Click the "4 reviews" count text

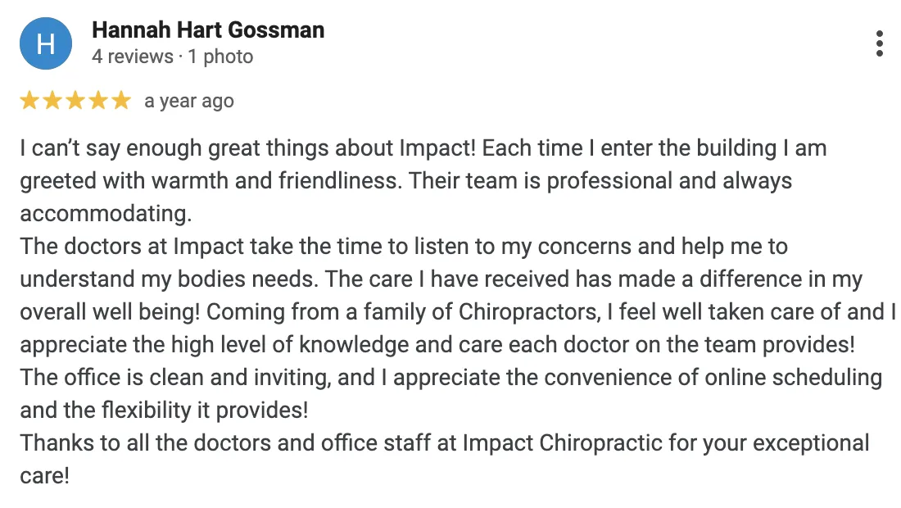pos(132,57)
